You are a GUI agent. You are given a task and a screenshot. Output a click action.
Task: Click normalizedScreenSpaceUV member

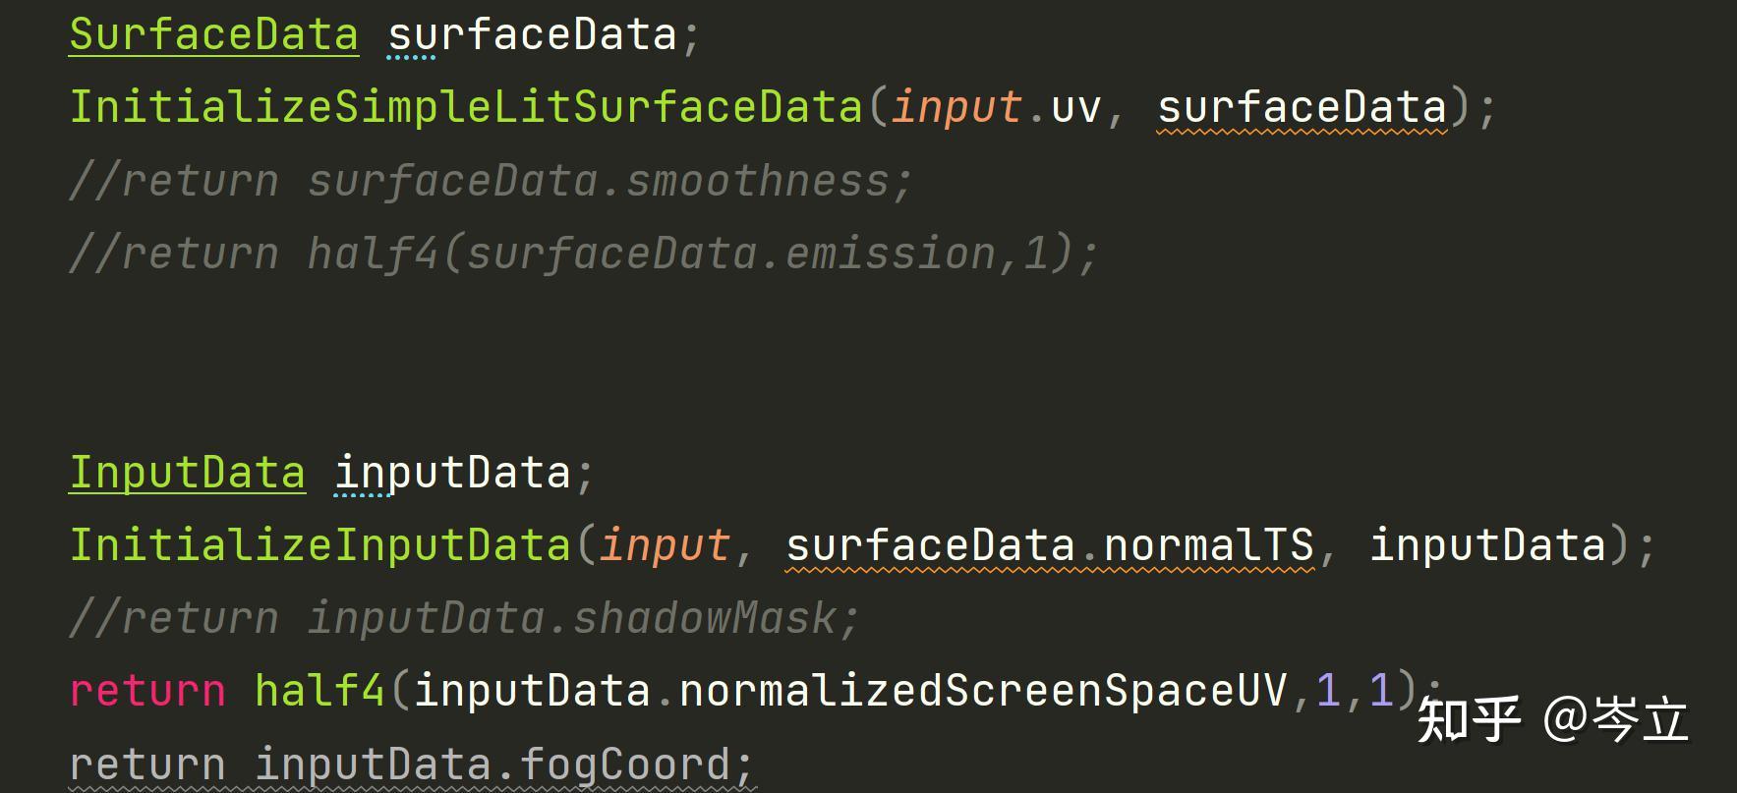(983, 691)
